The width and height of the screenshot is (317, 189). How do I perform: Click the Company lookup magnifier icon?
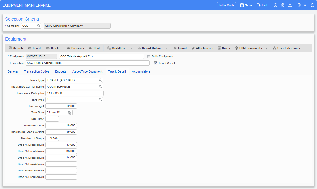[39, 26]
